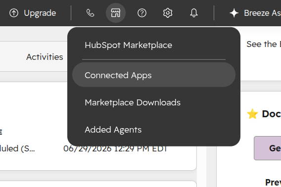Image resolution: width=281 pixels, height=187 pixels.
Task: Open the Help question mark icon
Action: click(142, 13)
